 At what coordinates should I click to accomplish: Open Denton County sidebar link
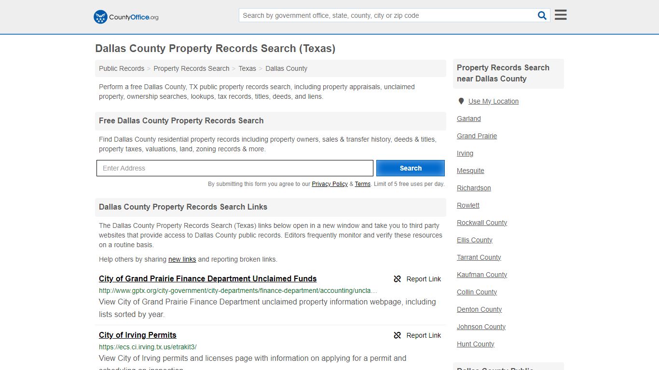[479, 309]
